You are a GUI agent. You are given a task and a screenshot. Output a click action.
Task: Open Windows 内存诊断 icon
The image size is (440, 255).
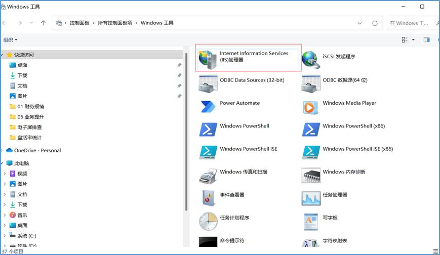(311, 176)
